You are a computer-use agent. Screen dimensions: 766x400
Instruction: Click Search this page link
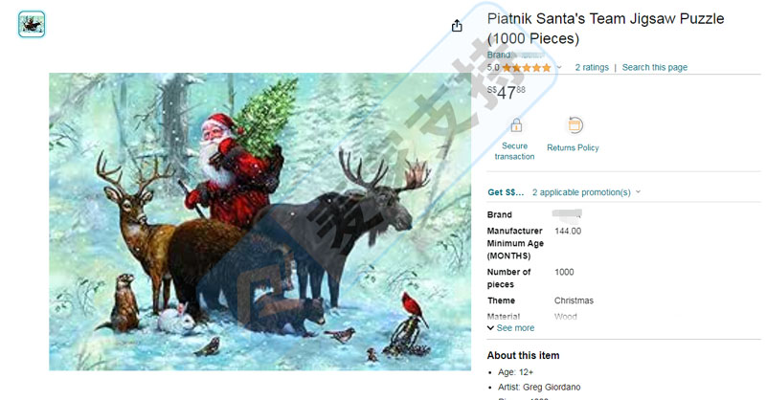tap(655, 67)
